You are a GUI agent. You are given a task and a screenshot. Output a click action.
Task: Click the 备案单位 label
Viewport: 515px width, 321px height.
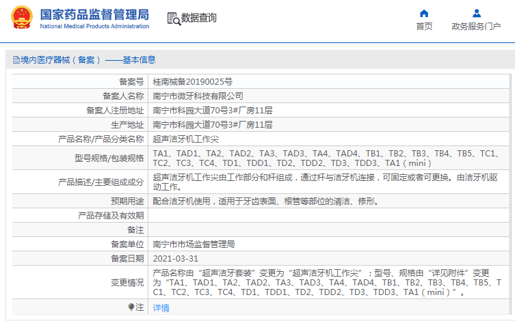point(127,245)
